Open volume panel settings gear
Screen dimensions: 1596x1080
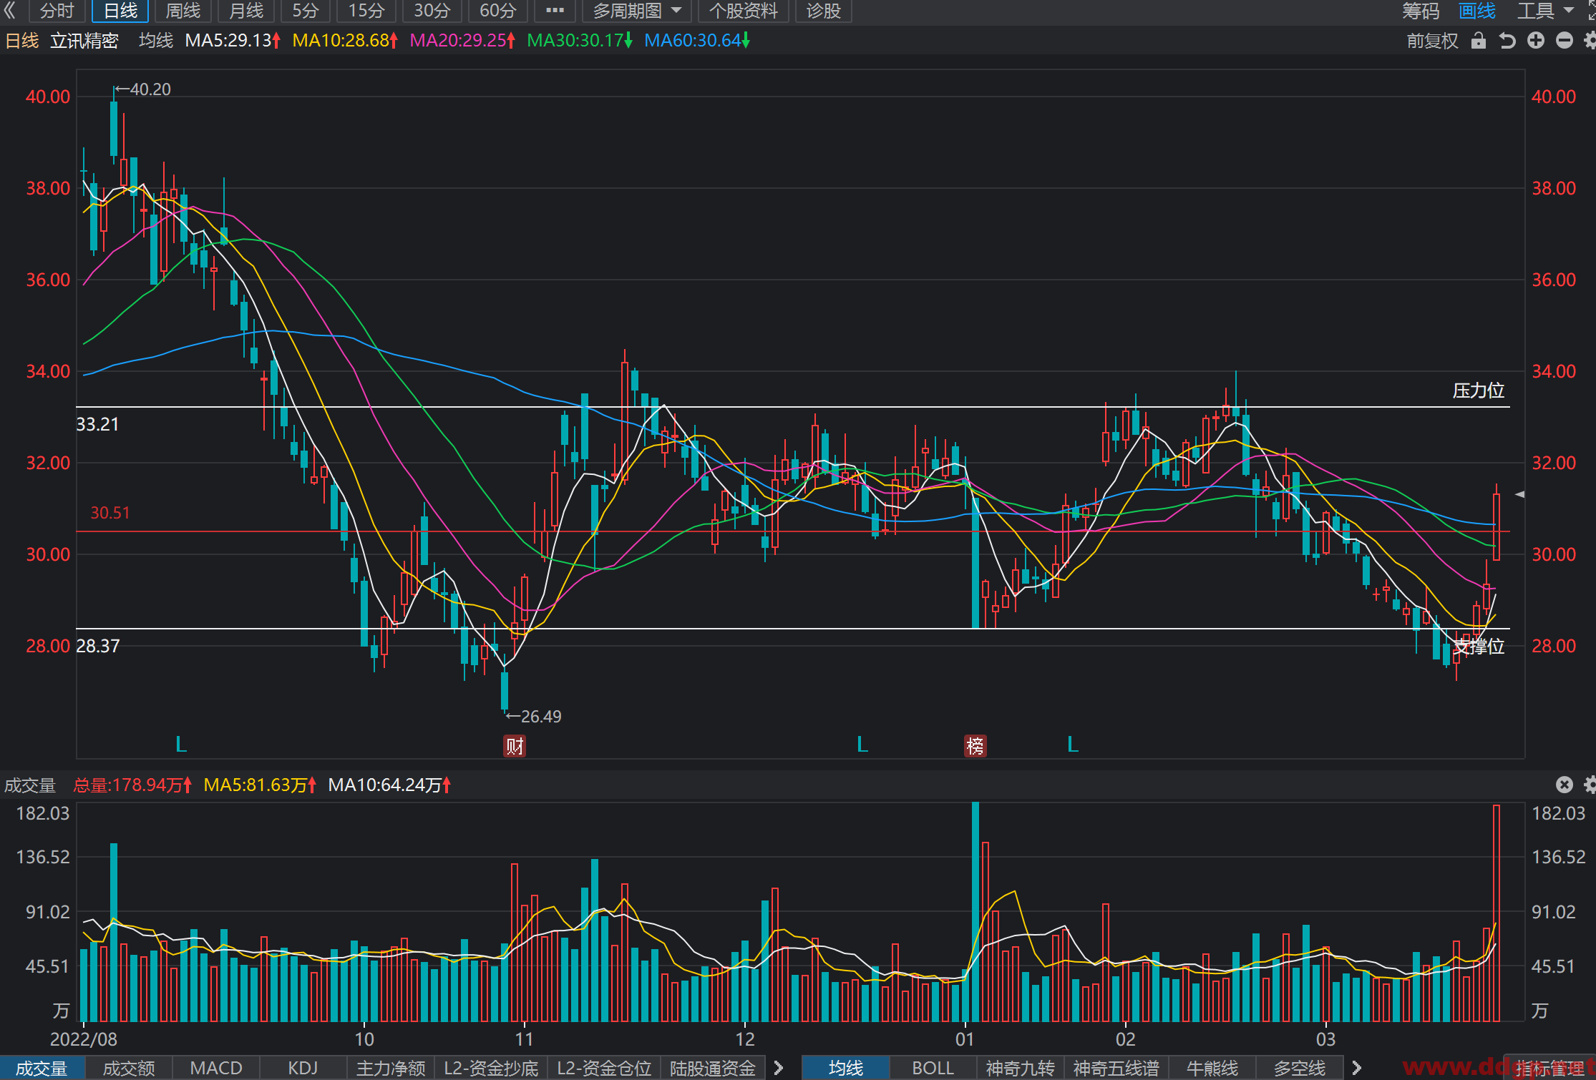point(1590,785)
